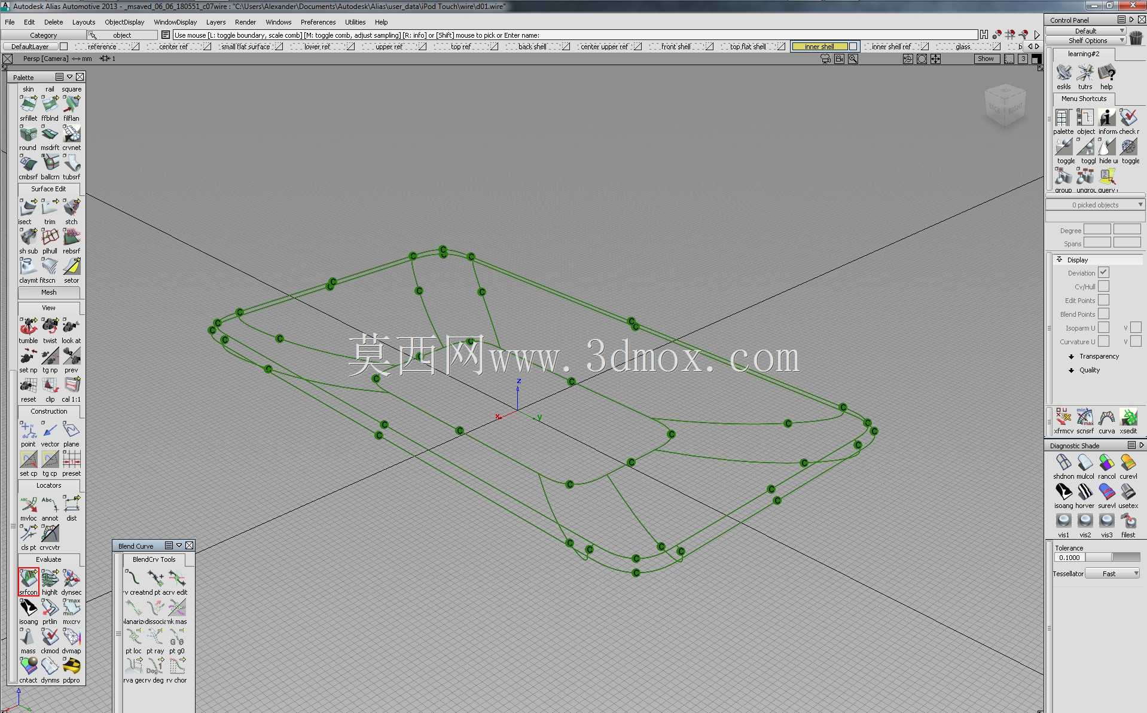The image size is (1147, 713).
Task: Open the Blend Curve panel menu arrow
Action: pos(179,546)
